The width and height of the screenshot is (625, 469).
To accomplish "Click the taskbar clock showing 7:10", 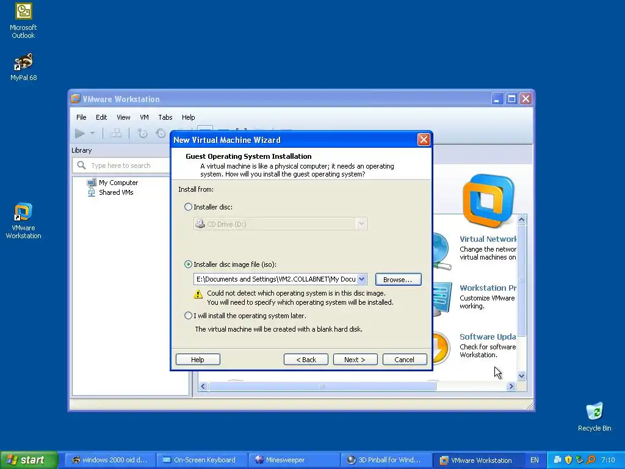I will tap(608, 460).
